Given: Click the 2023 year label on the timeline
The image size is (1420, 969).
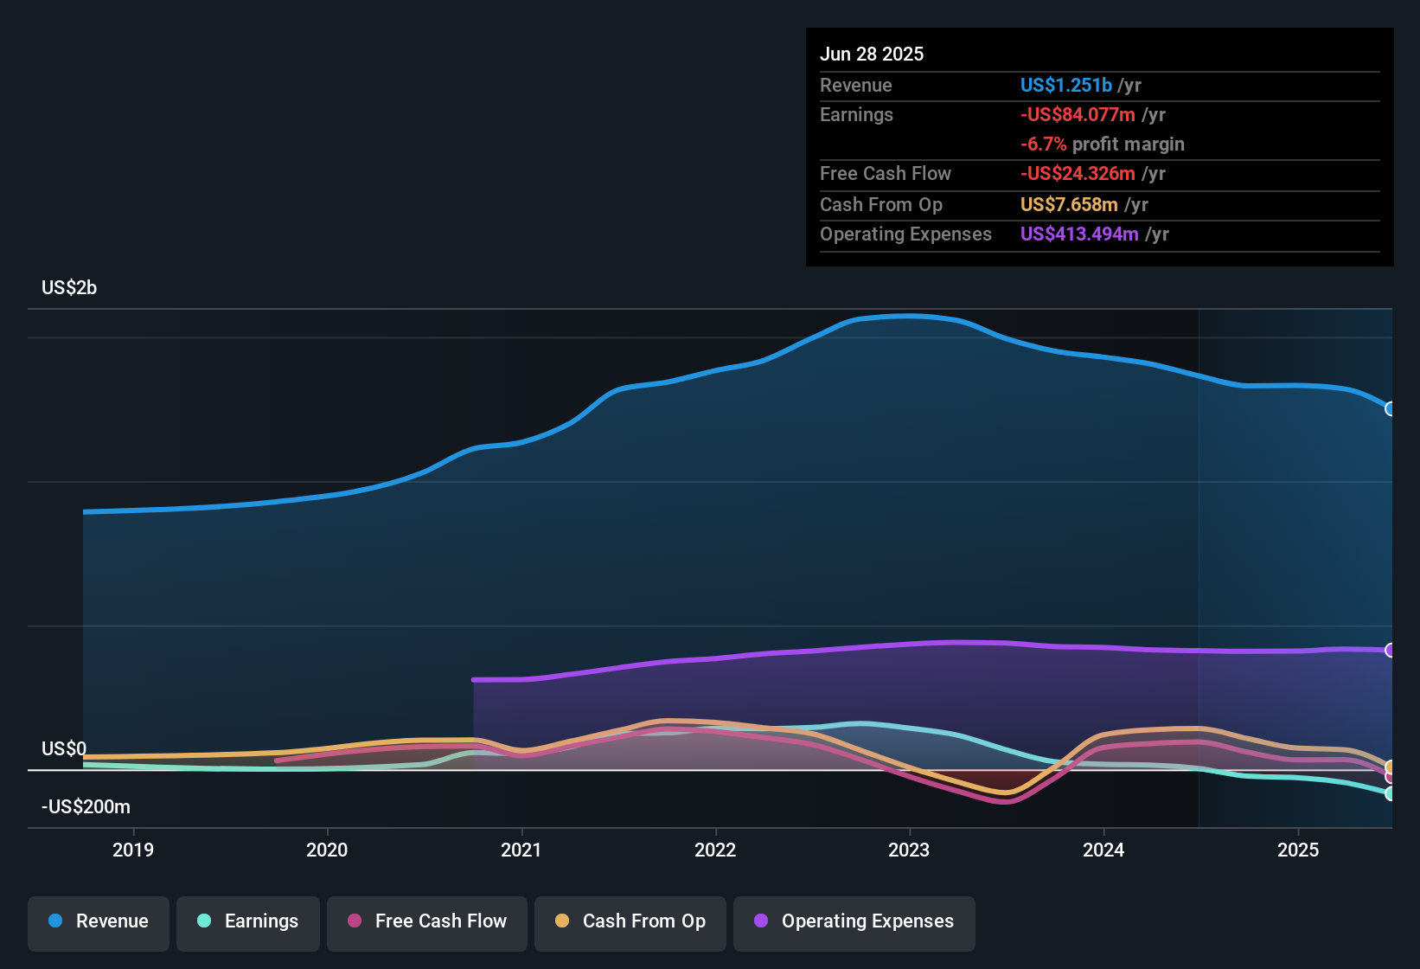Looking at the screenshot, I should [909, 850].
